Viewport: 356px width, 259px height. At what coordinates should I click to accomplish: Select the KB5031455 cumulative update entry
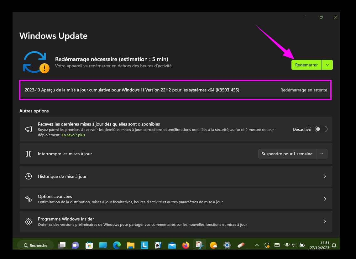pyautogui.click(x=175, y=90)
